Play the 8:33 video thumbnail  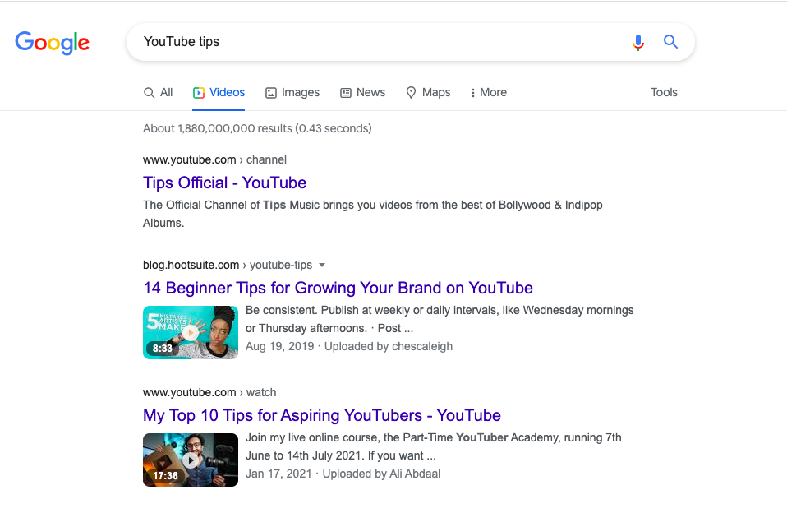191,333
